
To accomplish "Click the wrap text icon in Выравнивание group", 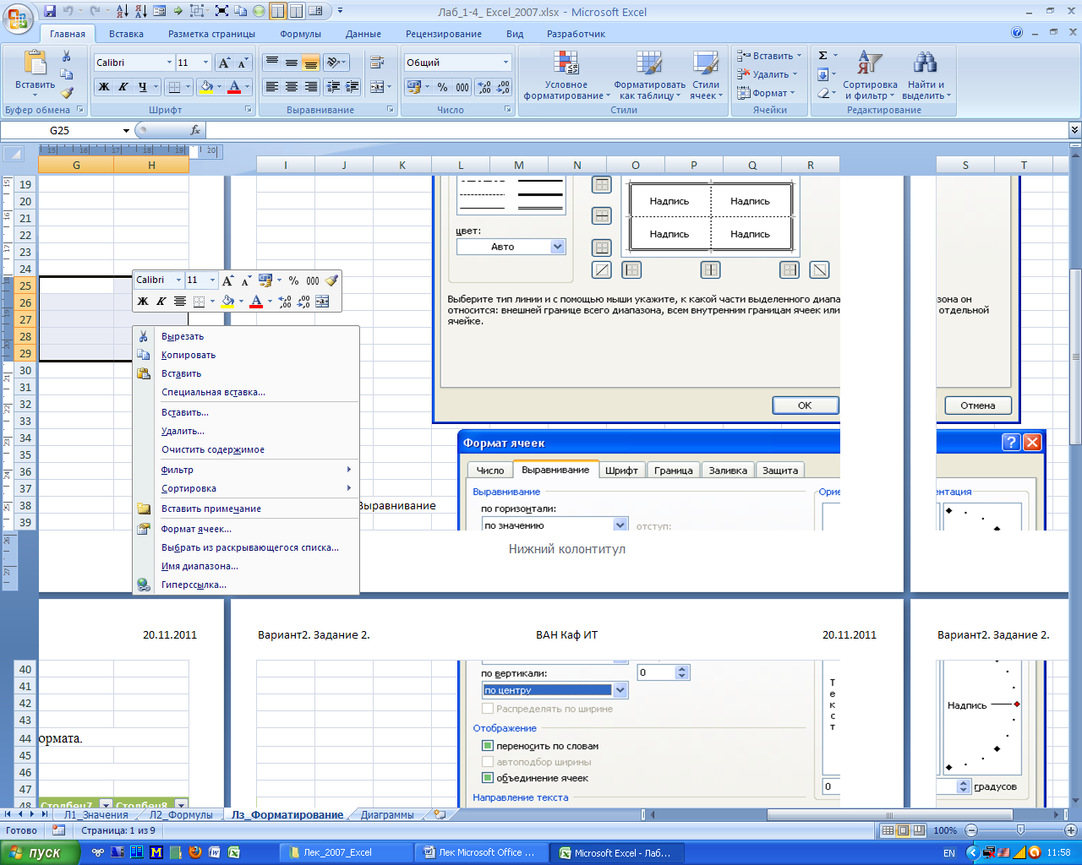I will 376,63.
